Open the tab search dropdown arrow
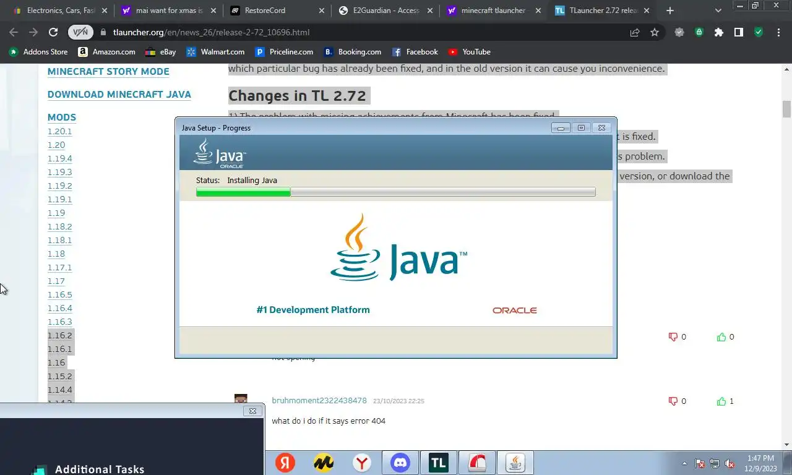792x475 pixels. [718, 11]
